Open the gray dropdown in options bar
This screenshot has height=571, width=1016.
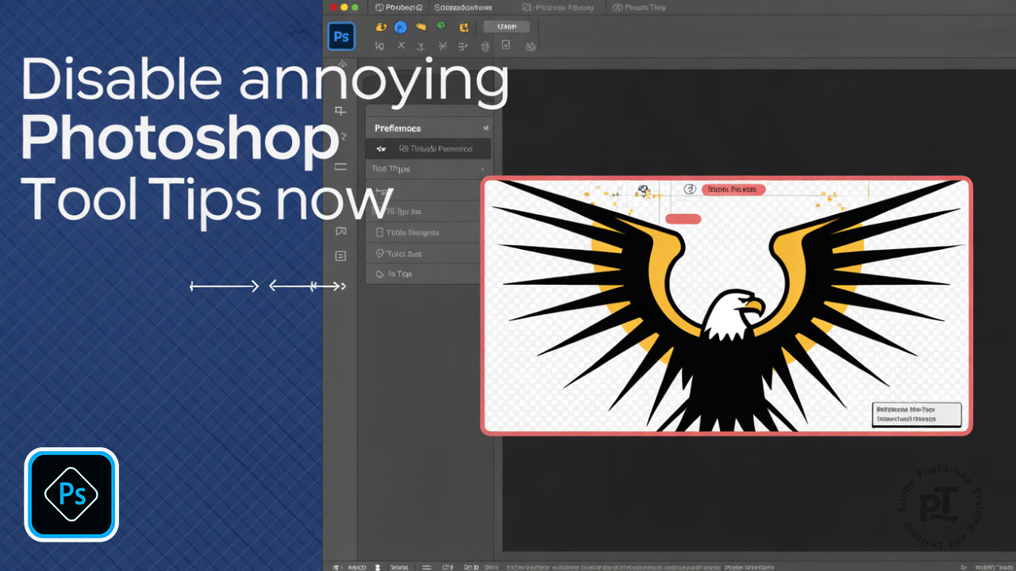click(x=506, y=27)
